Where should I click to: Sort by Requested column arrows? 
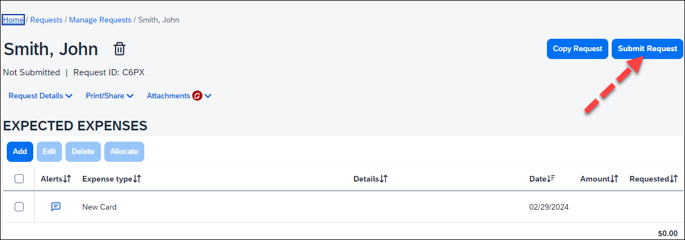[674, 179]
